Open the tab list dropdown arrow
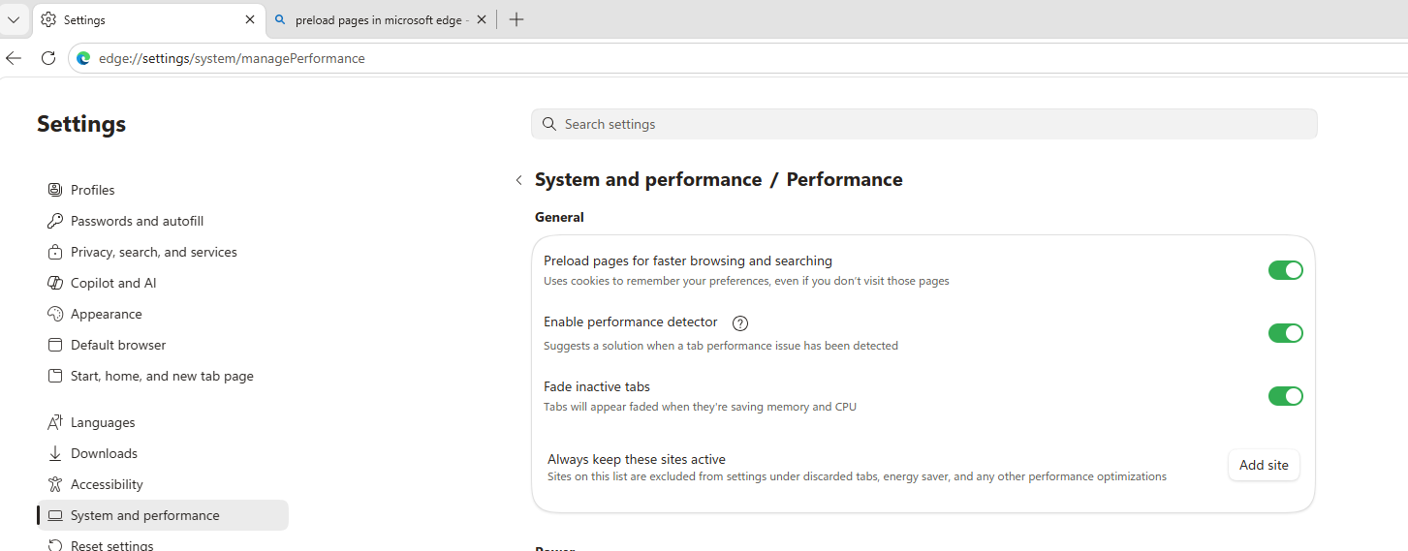The image size is (1408, 551). (14, 19)
